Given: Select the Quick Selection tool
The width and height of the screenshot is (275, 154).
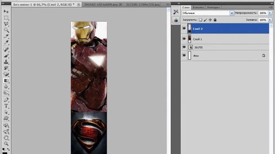Looking at the screenshot, I should pyautogui.click(x=6, y=30).
